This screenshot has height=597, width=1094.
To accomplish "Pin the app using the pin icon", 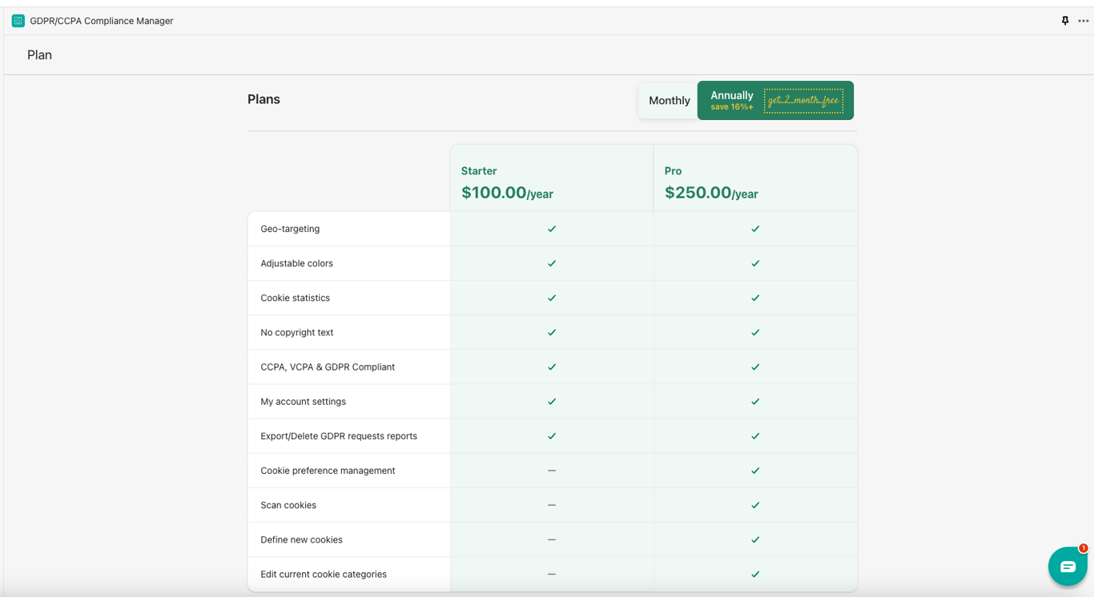I will pyautogui.click(x=1064, y=21).
